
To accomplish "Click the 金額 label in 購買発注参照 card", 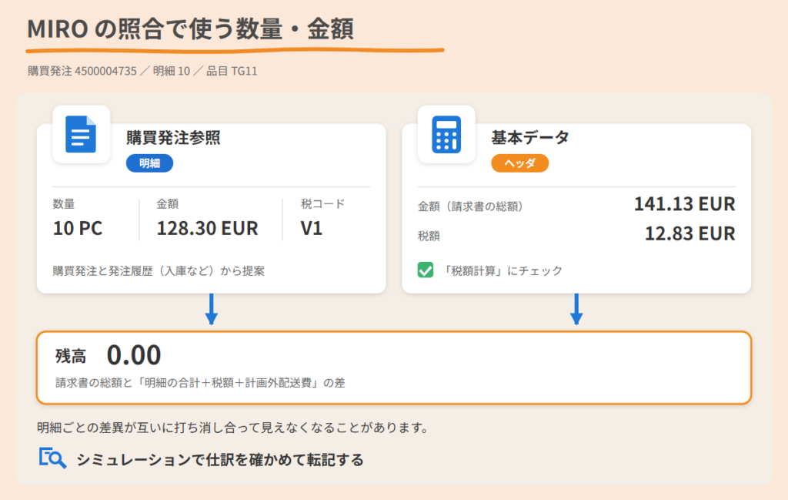I will click(x=167, y=203).
